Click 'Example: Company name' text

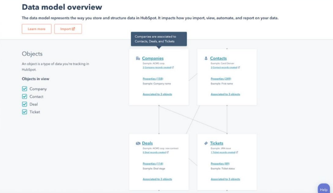[x=157, y=83]
